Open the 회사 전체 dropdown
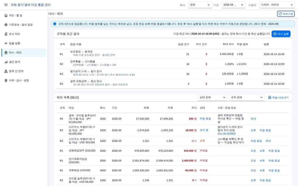Screen dimensions: 298x186 click(200, 5)
